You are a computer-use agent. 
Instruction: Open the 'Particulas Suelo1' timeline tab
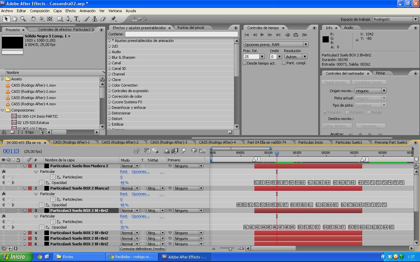pos(349,142)
